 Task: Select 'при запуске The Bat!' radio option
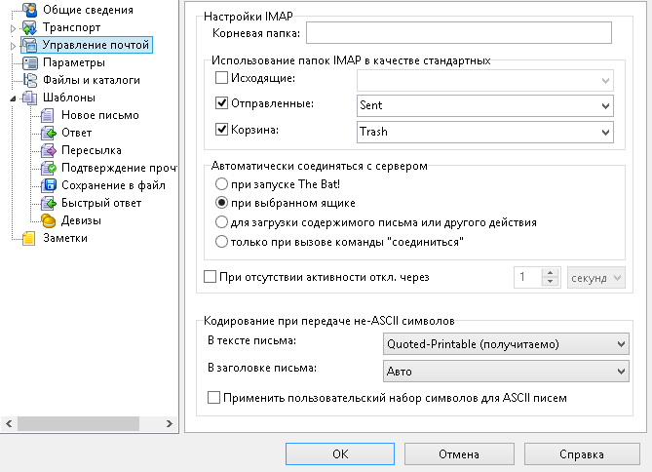[221, 184]
